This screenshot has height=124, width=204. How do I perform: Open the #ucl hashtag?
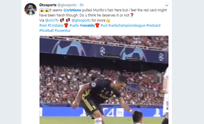[x=104, y=26]
